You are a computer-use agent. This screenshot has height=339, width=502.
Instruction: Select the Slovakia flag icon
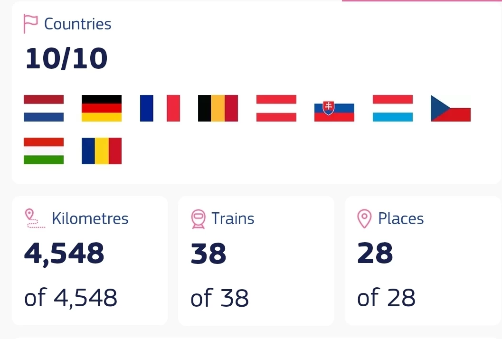334,111
